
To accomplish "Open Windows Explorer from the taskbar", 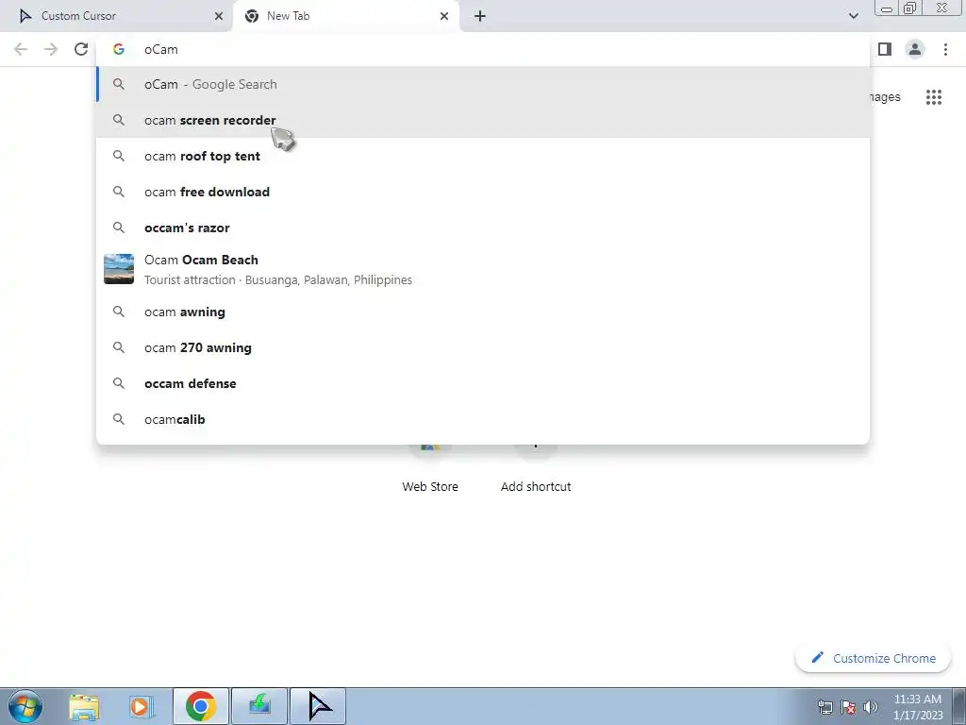I will tap(84, 706).
